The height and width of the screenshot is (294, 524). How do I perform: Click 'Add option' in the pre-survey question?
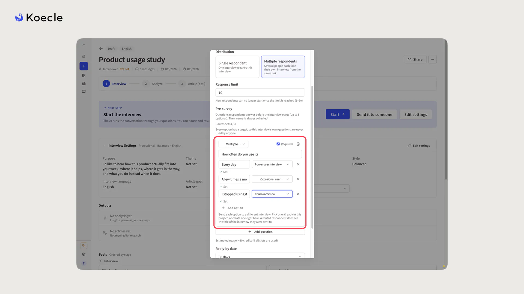point(232,208)
